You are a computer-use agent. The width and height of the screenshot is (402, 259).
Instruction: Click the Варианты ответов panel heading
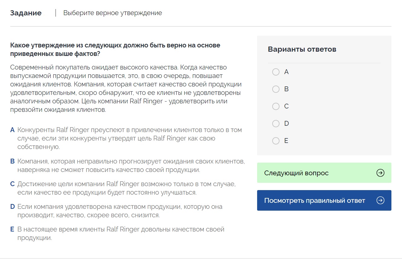pyautogui.click(x=302, y=49)
